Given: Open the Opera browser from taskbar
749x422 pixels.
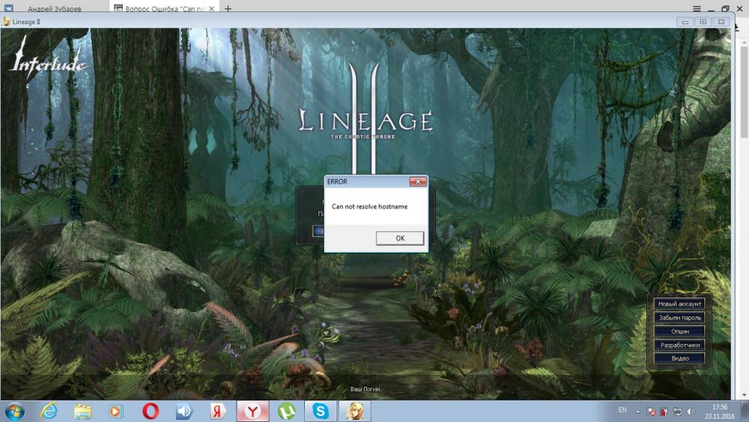Looking at the screenshot, I should click(151, 411).
